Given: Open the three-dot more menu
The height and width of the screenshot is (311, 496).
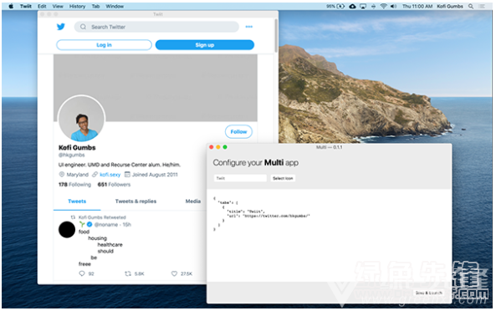Looking at the screenshot, I should [249, 27].
